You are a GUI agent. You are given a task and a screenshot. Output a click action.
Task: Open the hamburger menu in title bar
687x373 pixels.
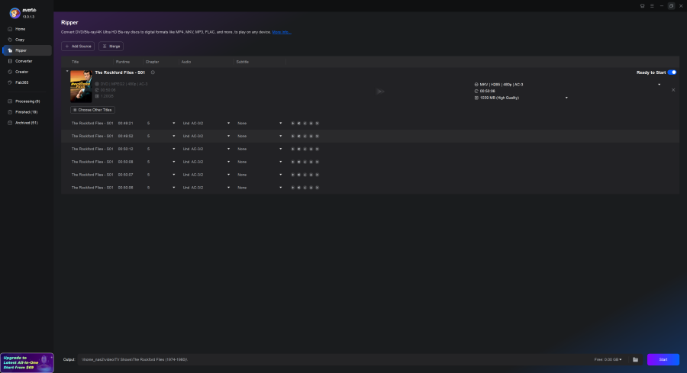(652, 5)
